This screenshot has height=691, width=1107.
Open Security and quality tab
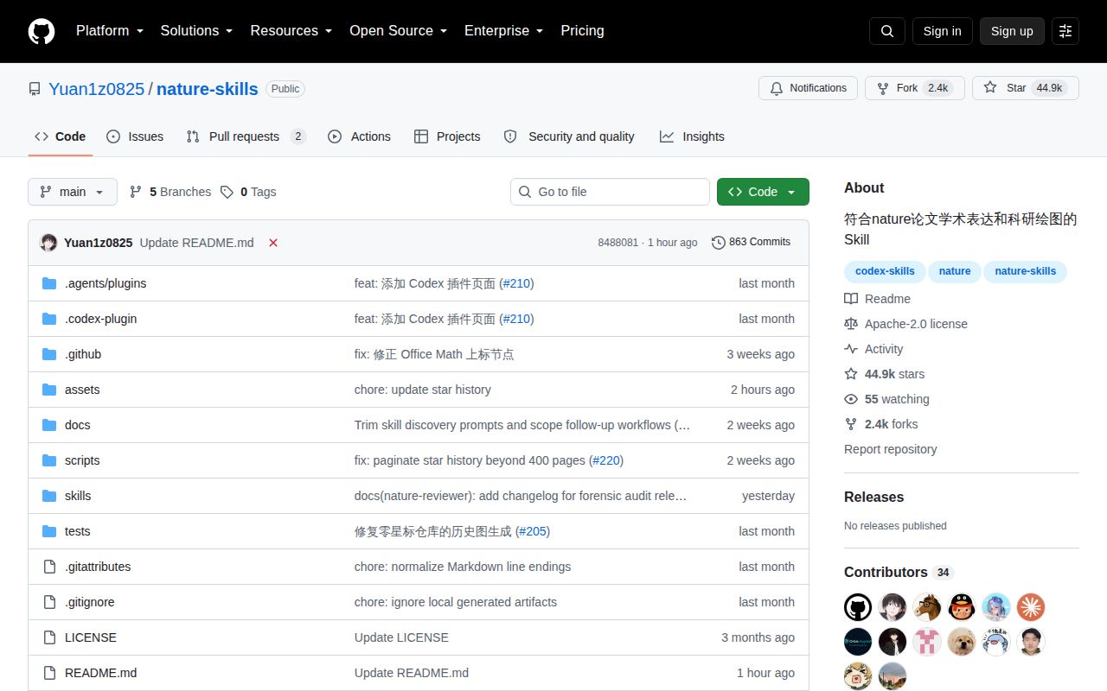tap(569, 136)
